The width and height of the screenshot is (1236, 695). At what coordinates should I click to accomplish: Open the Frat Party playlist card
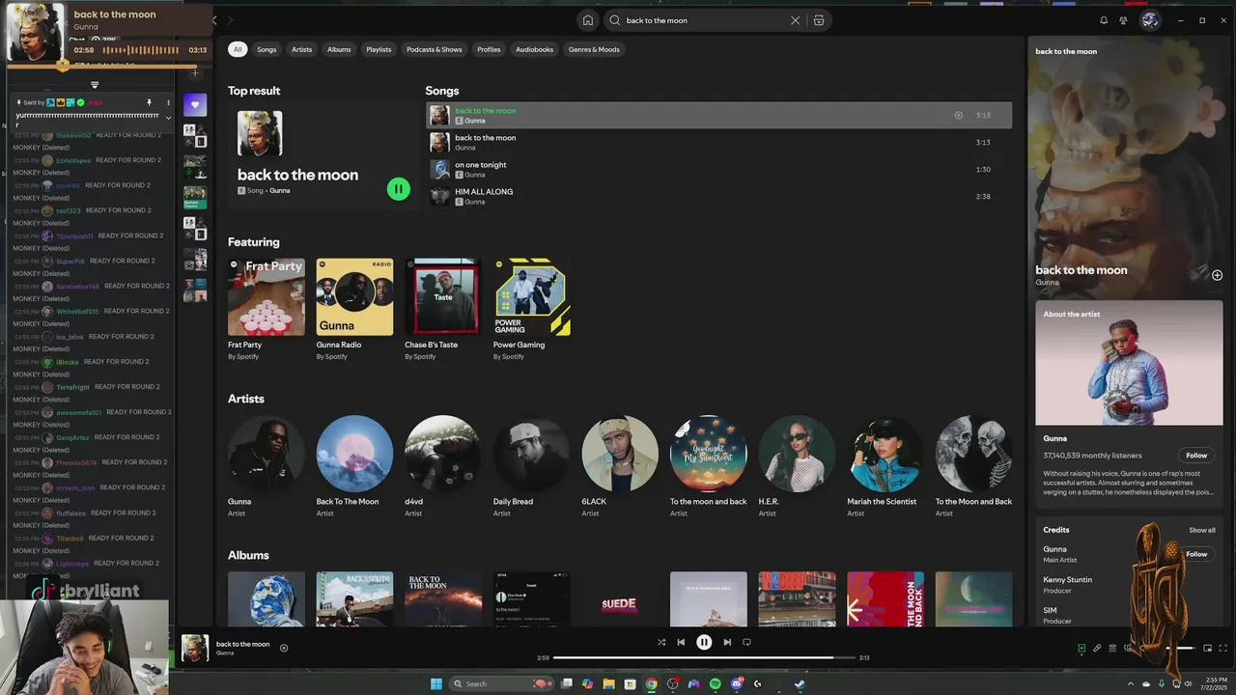(267, 310)
